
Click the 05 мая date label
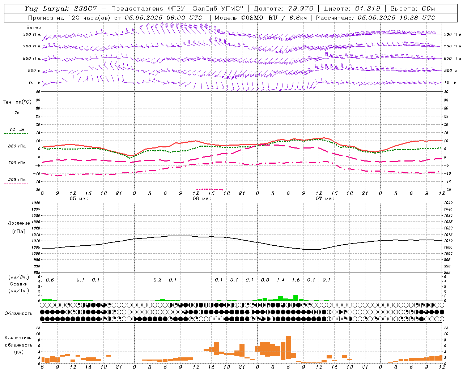click(x=79, y=198)
